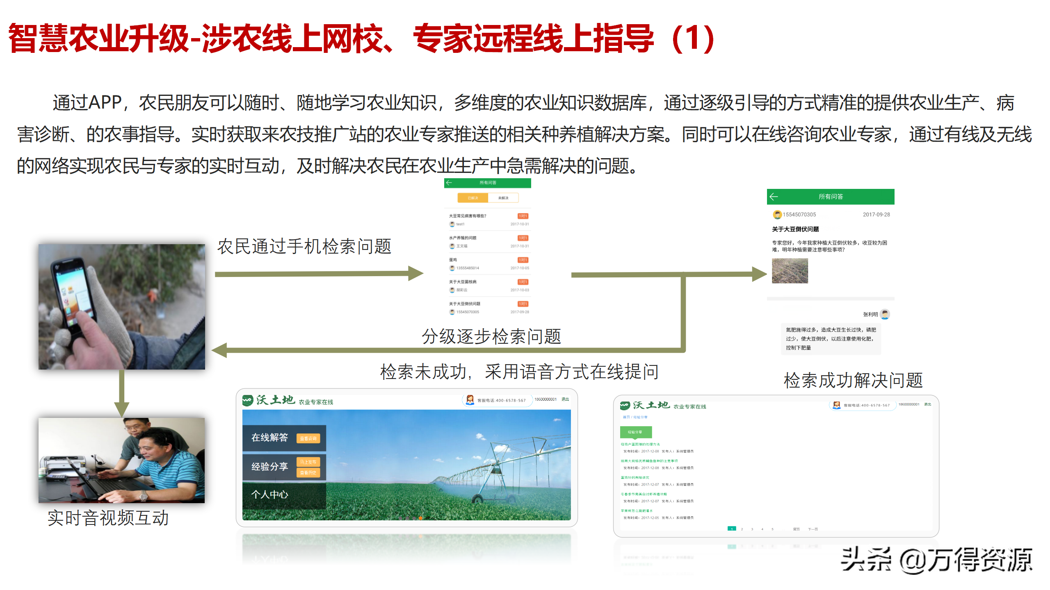Click 下一页 pagination link

point(813,529)
